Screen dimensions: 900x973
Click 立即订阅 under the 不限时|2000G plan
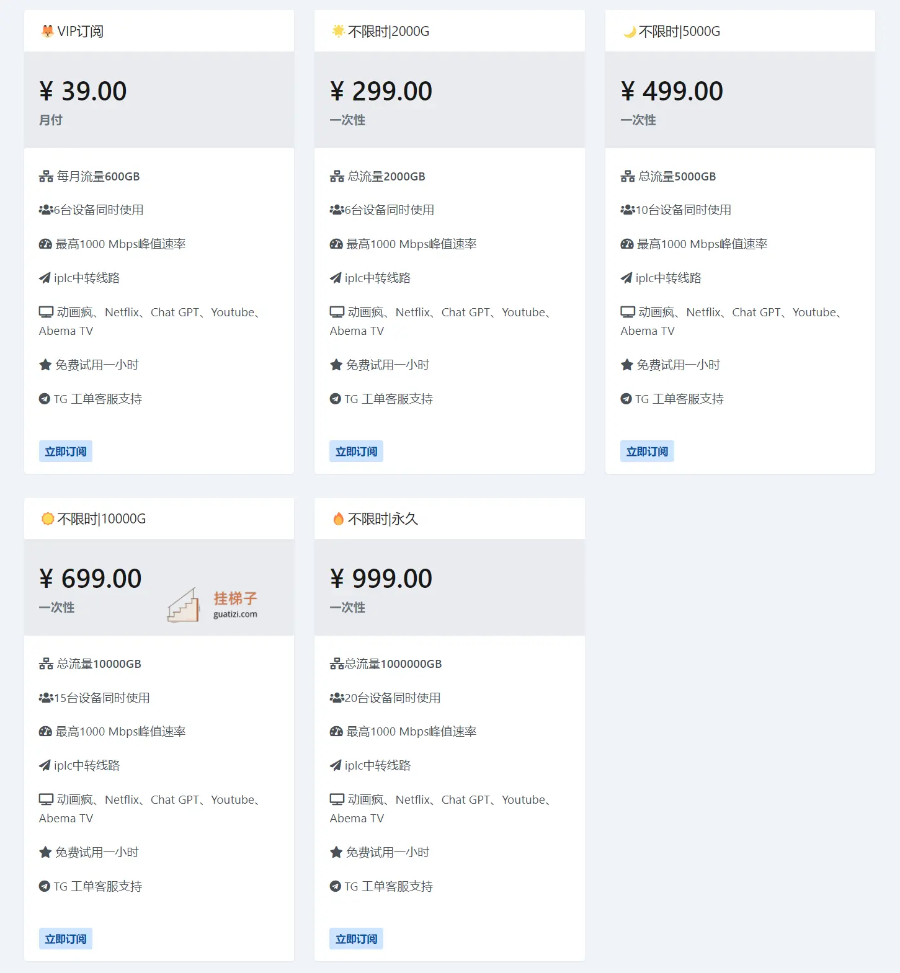[356, 451]
